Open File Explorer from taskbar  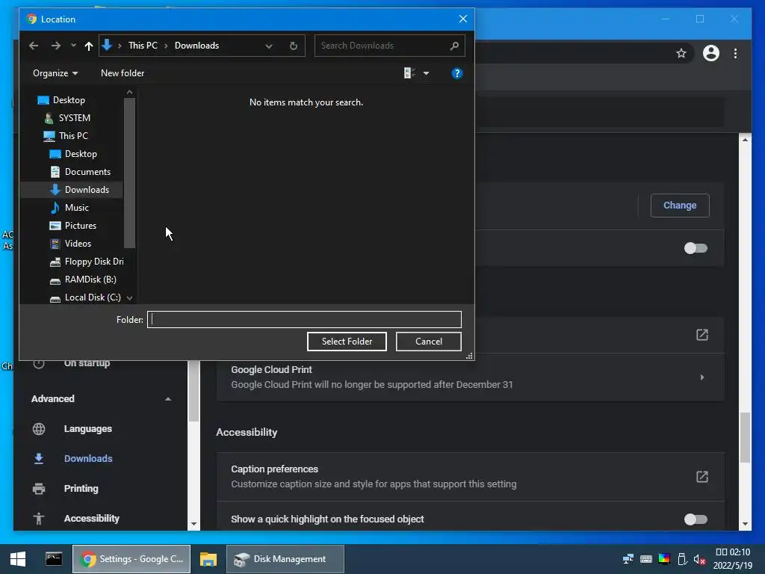coord(208,559)
